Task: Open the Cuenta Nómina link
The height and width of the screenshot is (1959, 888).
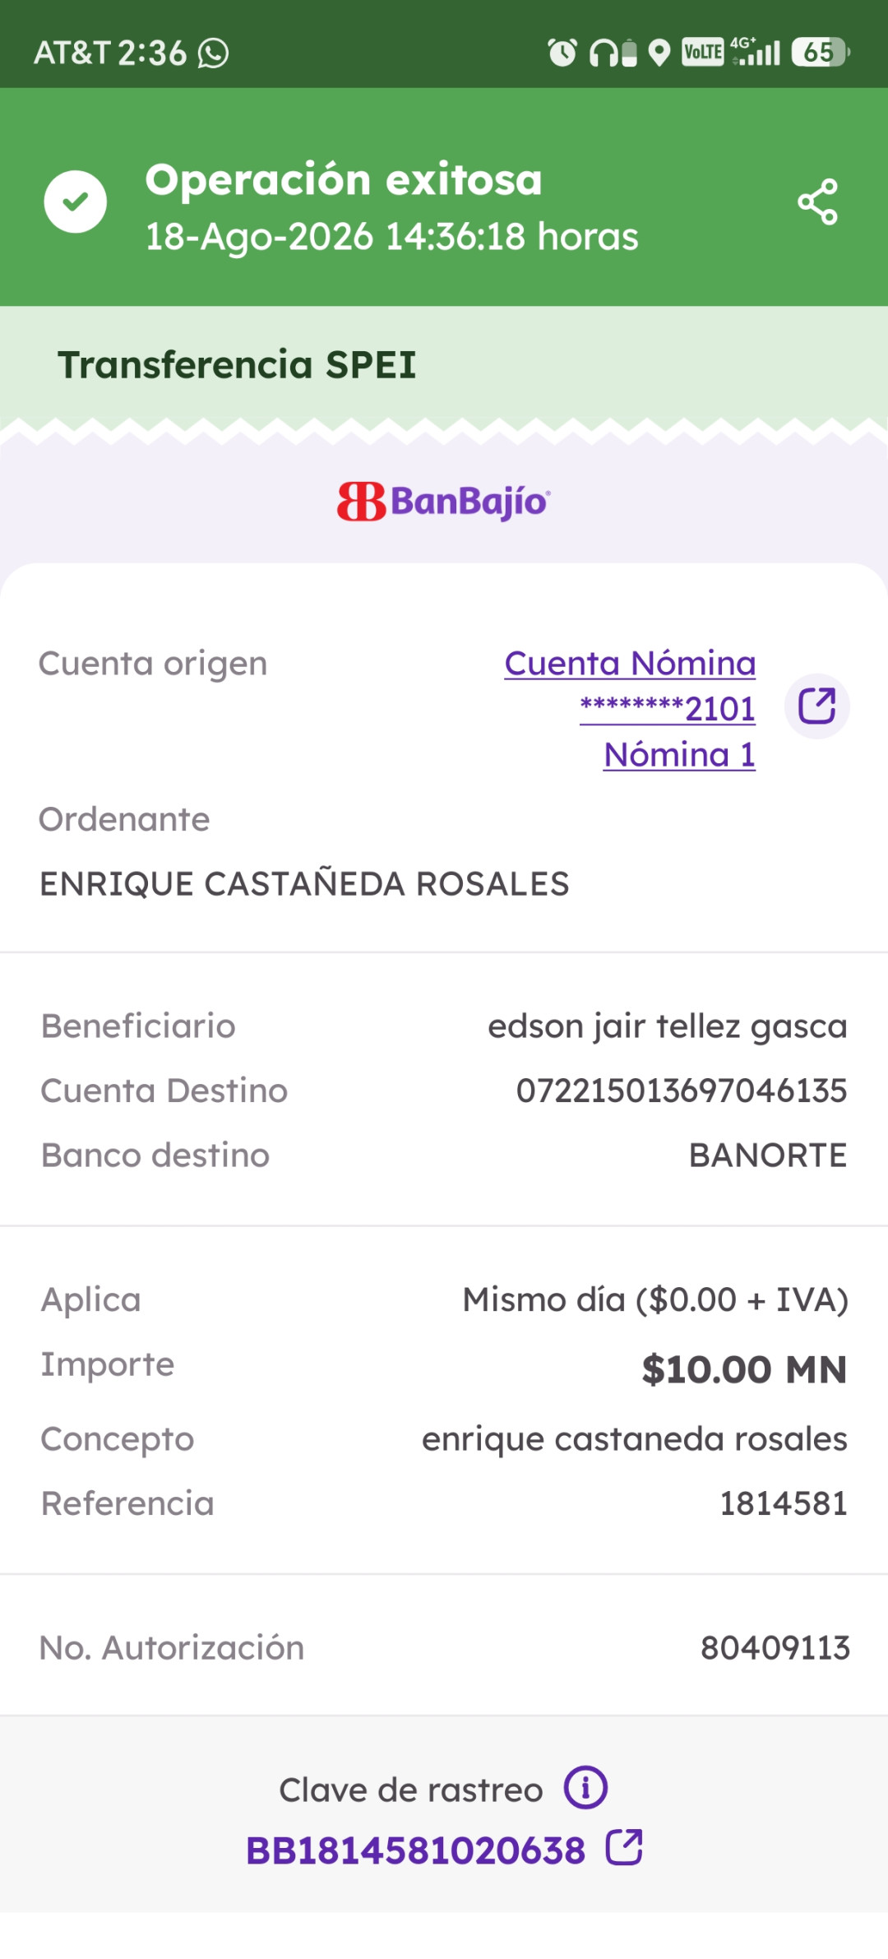Action: [630, 663]
